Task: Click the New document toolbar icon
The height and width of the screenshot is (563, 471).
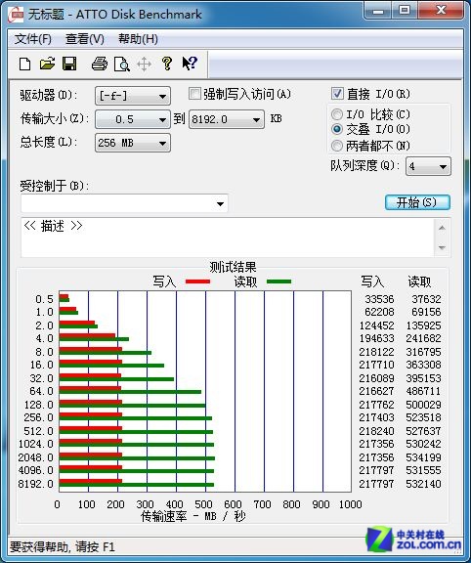Action: [24, 65]
